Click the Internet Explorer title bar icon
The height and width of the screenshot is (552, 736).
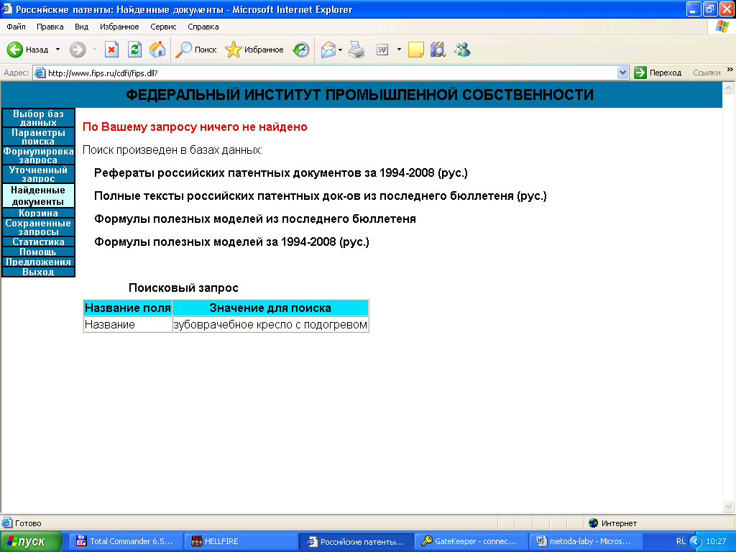7,9
